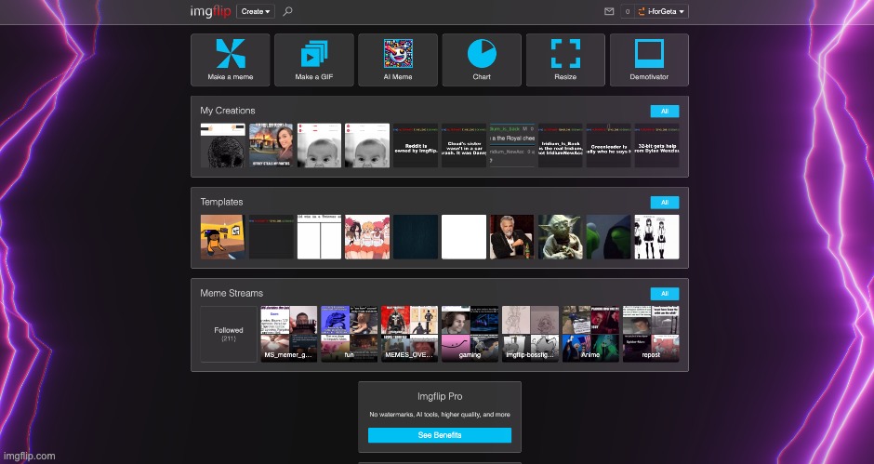Select the Yoda template
Image resolution: width=874 pixels, height=464 pixels.
click(x=560, y=237)
